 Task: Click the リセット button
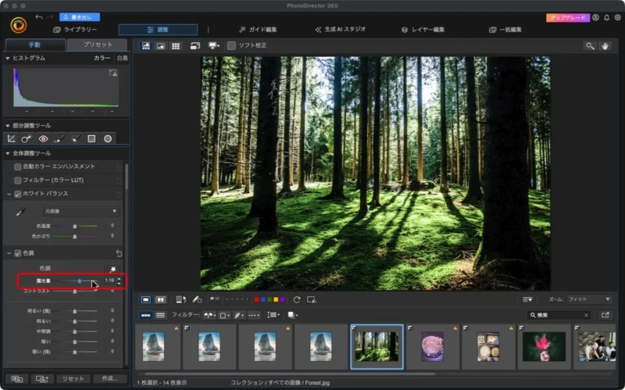click(73, 378)
